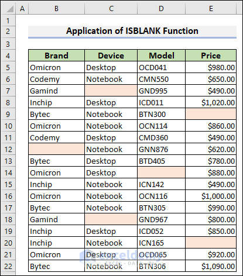Select row 12 header
Viewport: 243px width, 276px height.
click(8, 149)
